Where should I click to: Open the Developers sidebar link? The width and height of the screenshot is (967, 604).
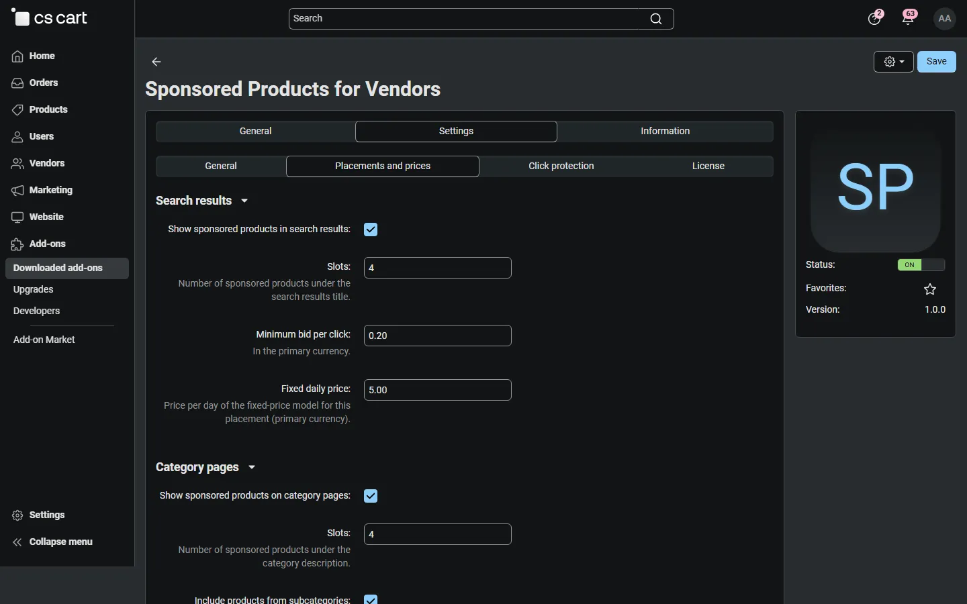click(37, 311)
